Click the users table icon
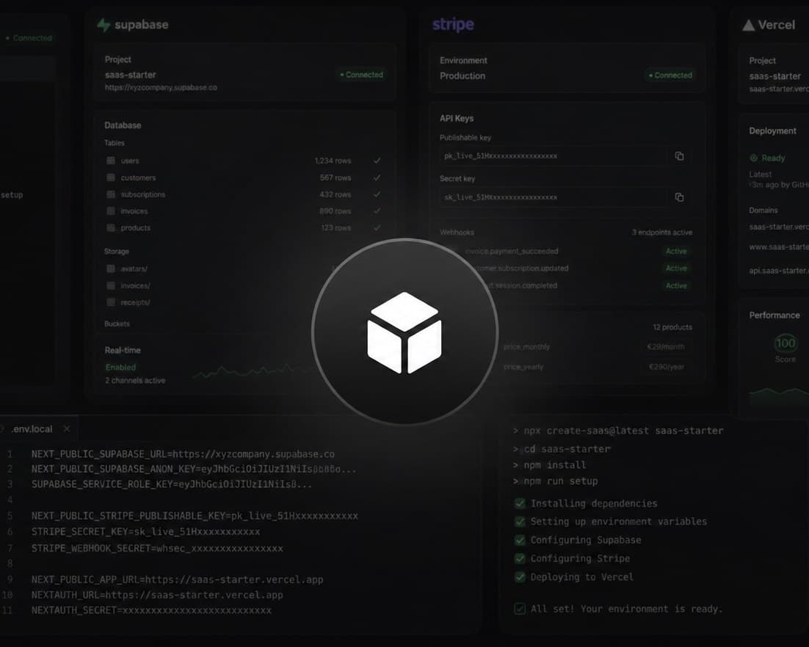 point(110,161)
